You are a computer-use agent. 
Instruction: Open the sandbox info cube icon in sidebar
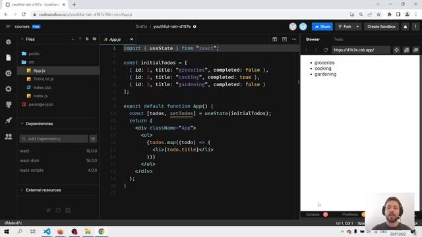9,42
